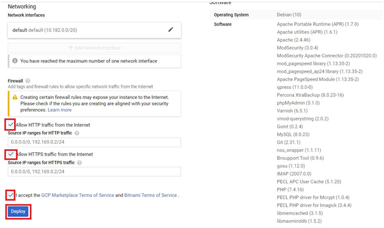Click Percona XtraBackup (8.0.23-16) entry
Viewport: 384px width, 228px height.
click(x=310, y=95)
